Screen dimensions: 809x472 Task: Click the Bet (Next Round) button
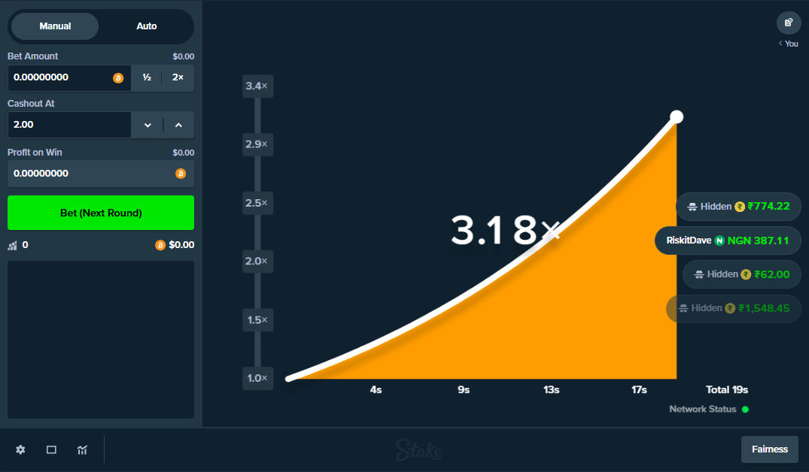coord(100,213)
